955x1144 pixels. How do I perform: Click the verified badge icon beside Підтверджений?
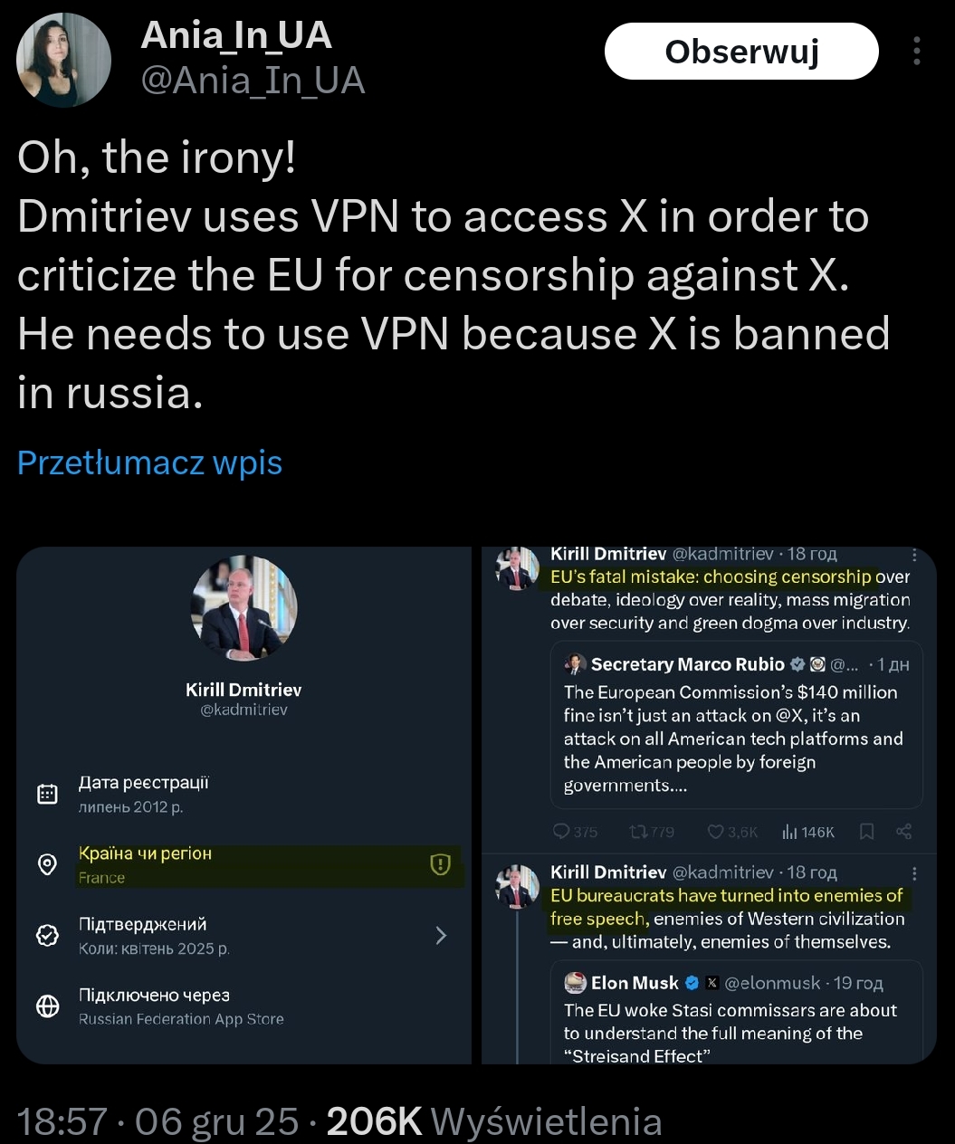pyautogui.click(x=47, y=935)
